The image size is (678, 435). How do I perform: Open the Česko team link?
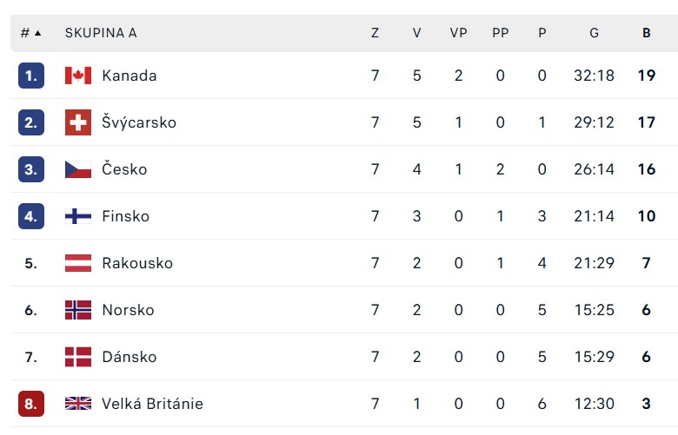124,169
